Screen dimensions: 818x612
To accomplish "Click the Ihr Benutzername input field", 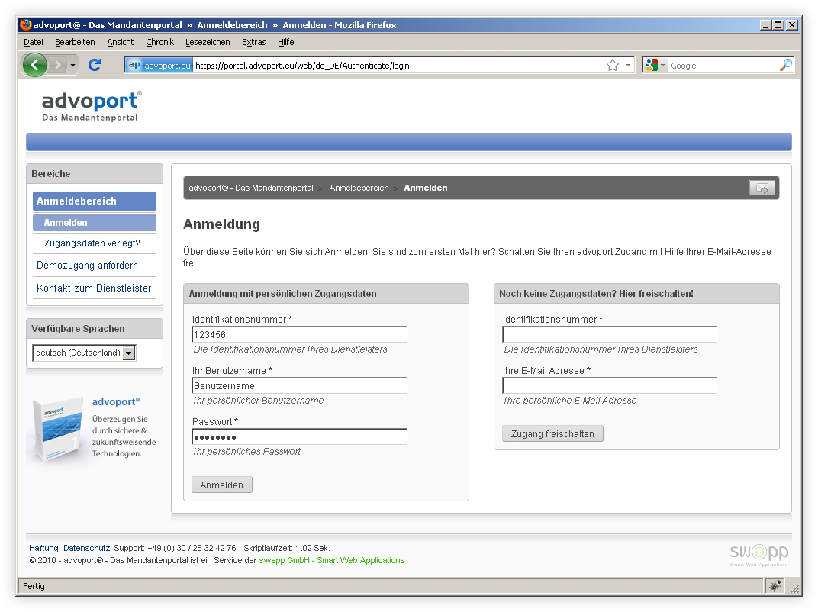I will point(299,385).
